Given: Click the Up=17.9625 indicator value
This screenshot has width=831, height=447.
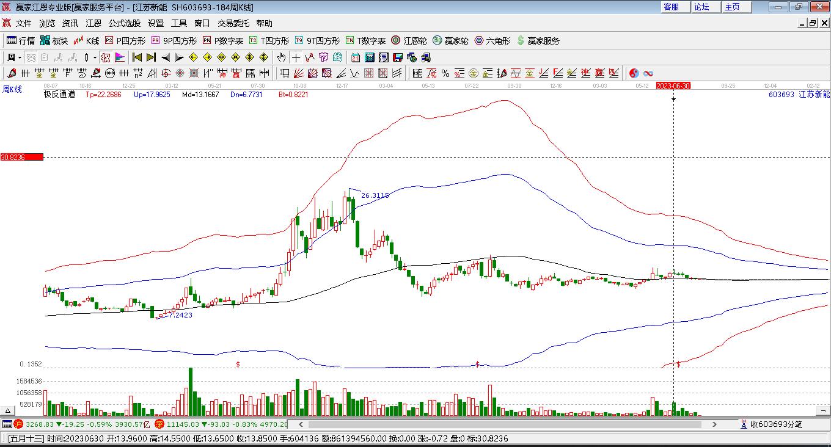Looking at the screenshot, I should pos(152,95).
